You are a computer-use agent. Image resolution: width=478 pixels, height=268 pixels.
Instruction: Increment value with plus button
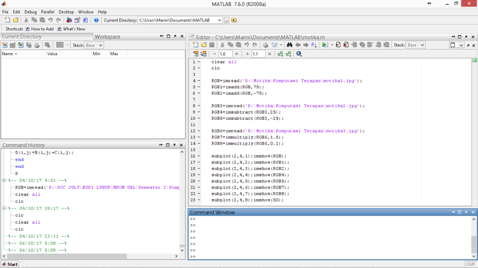(x=236, y=54)
